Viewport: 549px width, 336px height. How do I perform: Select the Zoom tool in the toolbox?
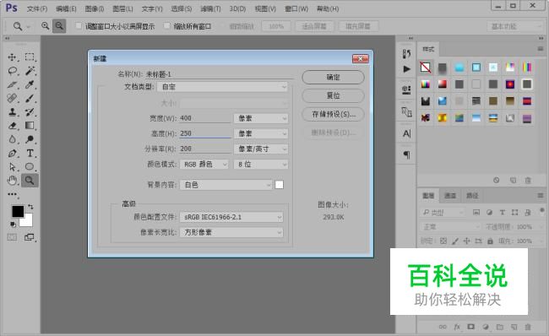coord(30,181)
